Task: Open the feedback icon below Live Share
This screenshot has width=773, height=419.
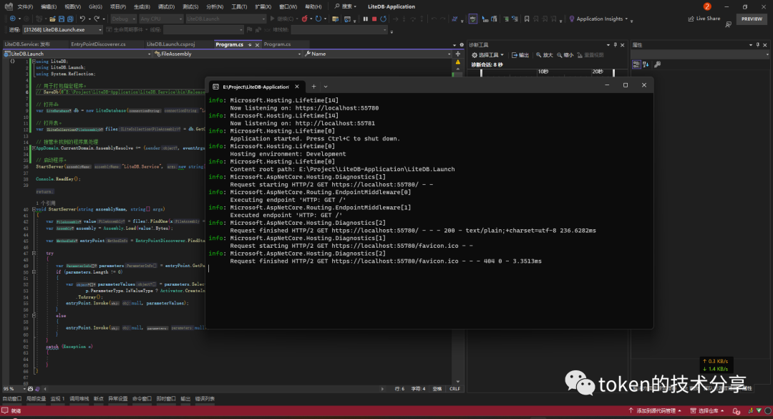Action: [728, 24]
